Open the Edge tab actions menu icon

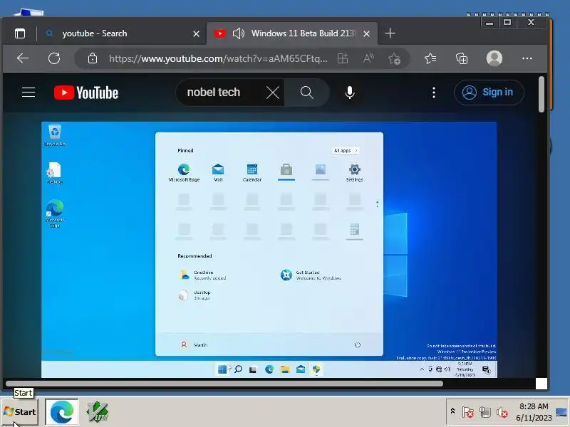tap(20, 33)
